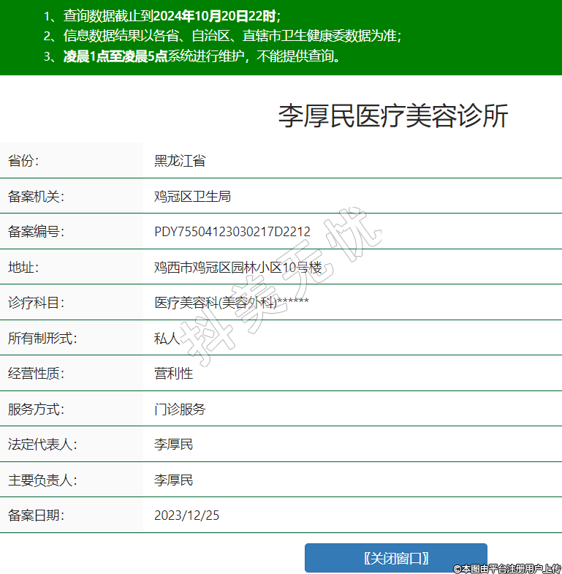Click the 关闭窗口 button
Image resolution: width=562 pixels, height=574 pixels.
[x=395, y=558]
